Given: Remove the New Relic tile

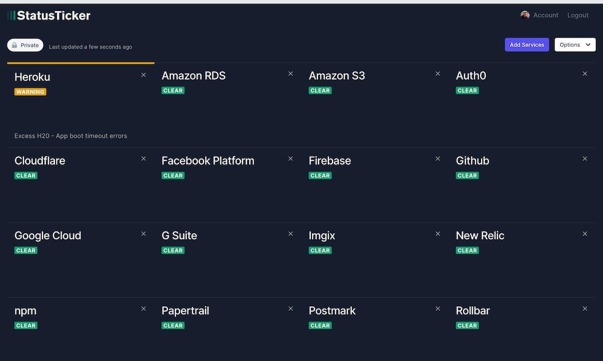Looking at the screenshot, I should click(x=585, y=234).
